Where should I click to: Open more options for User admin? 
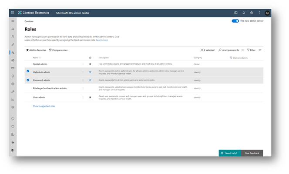(x=83, y=97)
